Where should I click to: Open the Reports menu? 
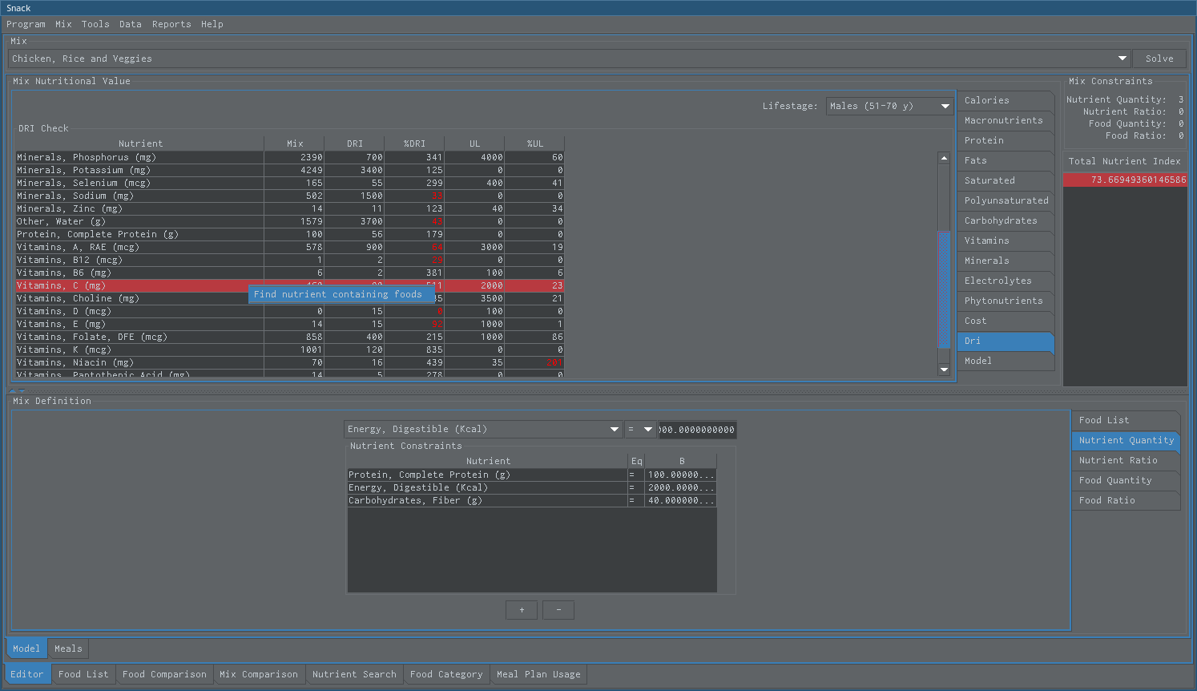(171, 24)
